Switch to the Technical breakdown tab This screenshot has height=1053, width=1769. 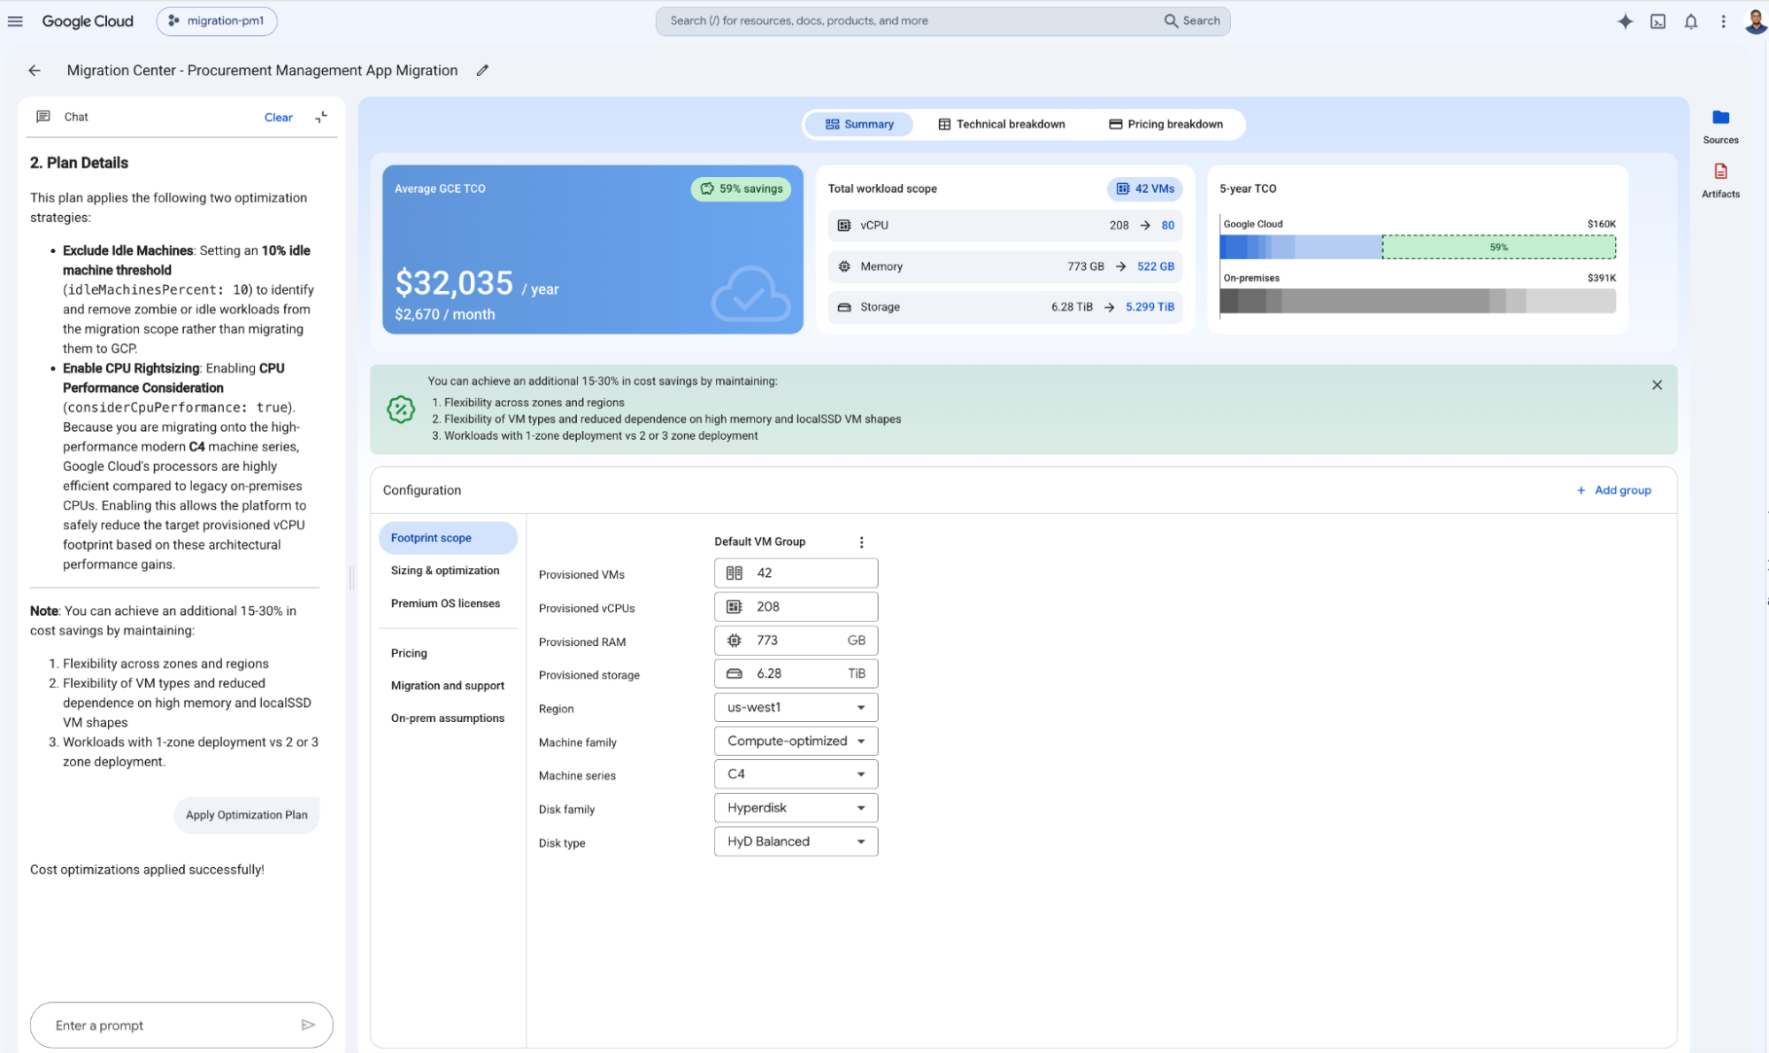click(x=1002, y=124)
